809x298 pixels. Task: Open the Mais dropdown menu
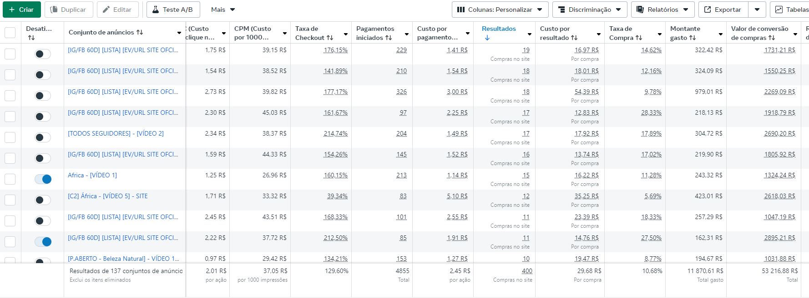click(x=223, y=10)
